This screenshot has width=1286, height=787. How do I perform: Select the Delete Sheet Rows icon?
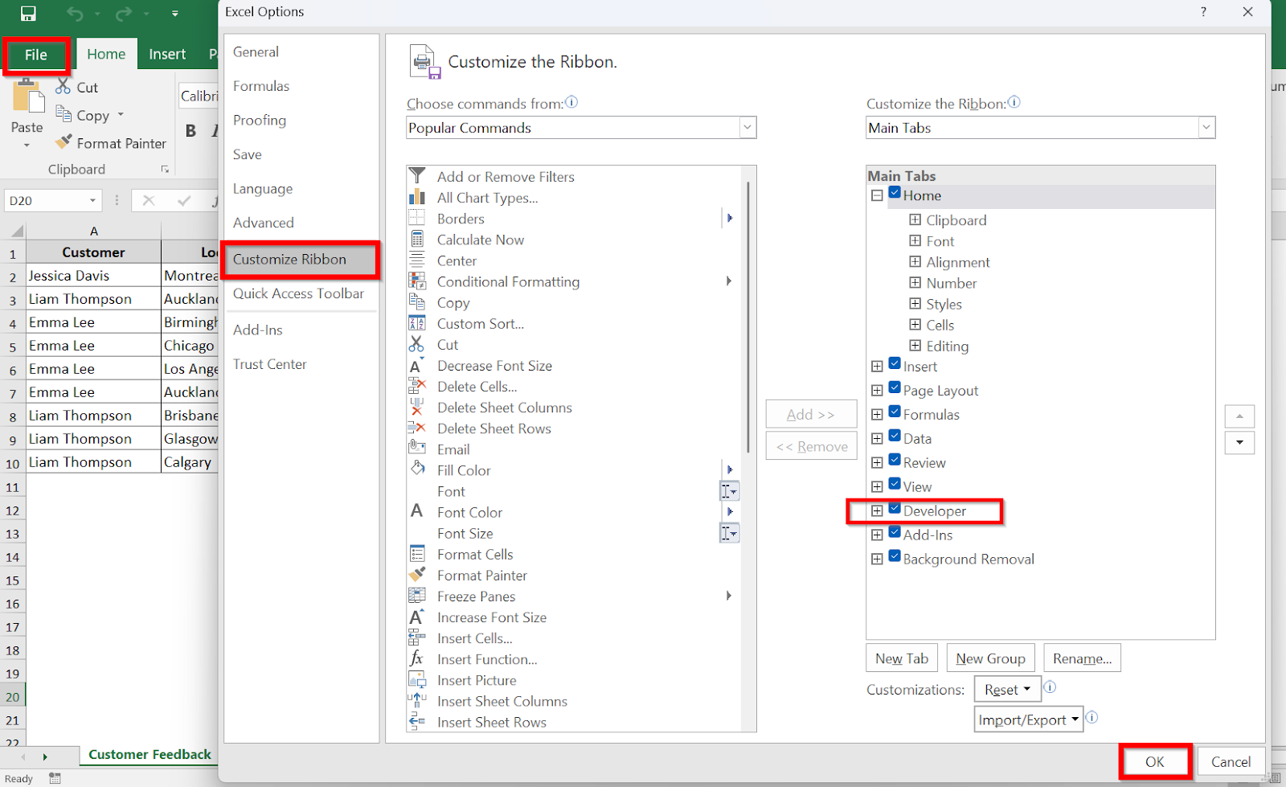tap(417, 428)
